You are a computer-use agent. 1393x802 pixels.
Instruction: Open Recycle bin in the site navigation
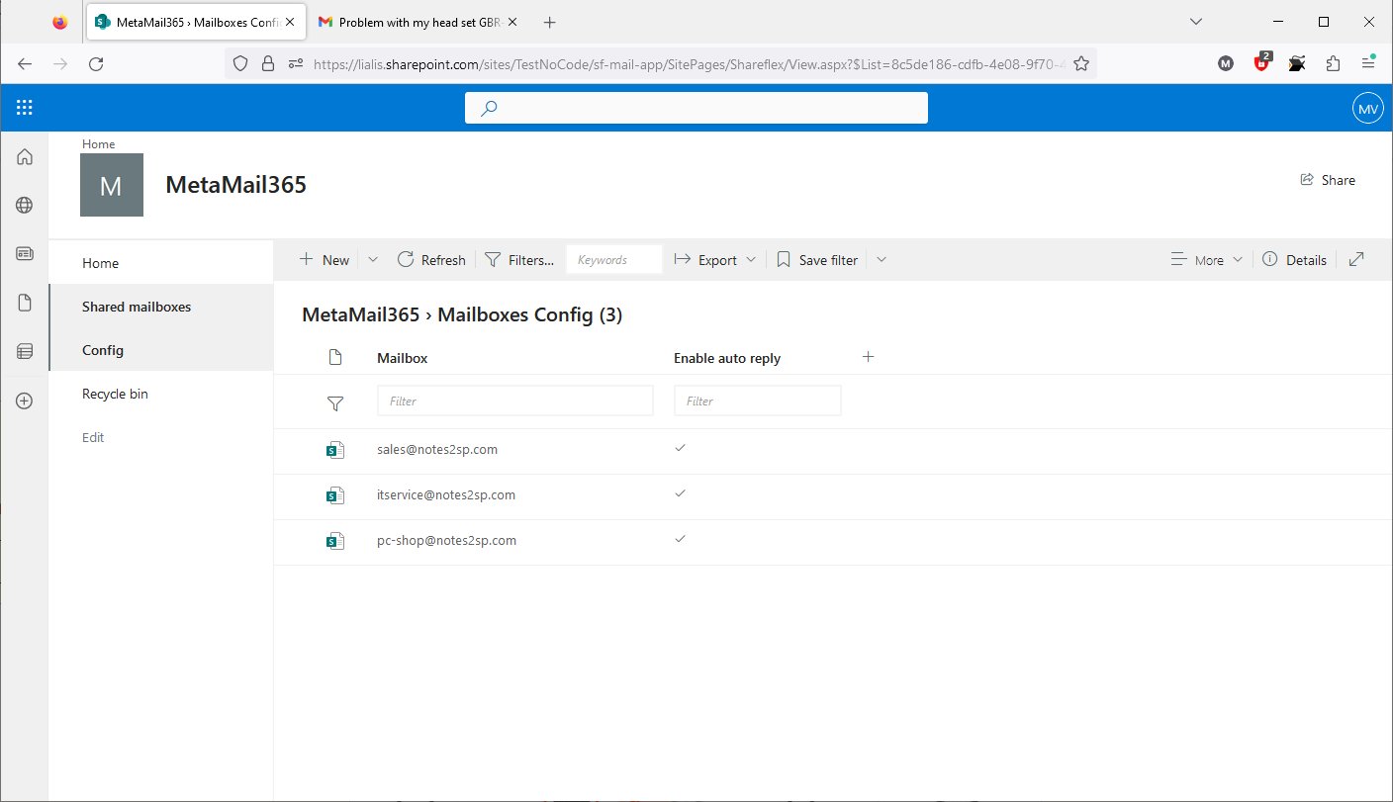(115, 394)
